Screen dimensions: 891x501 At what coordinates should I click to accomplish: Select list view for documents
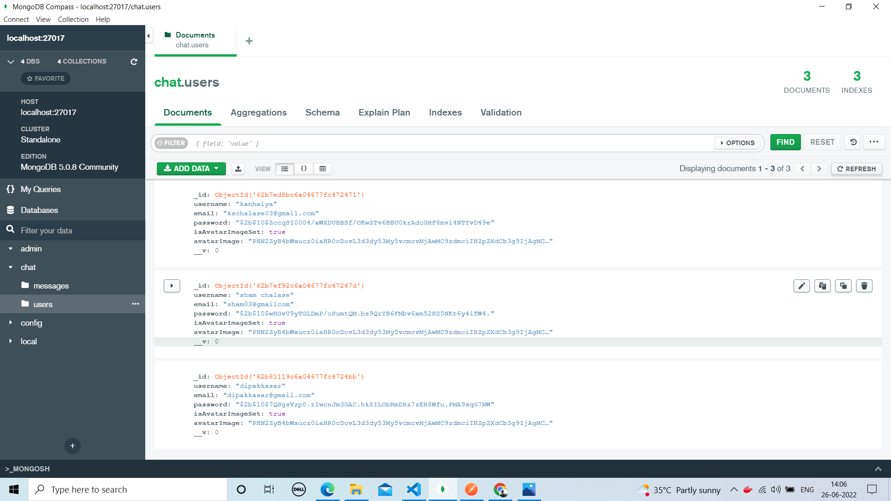pos(284,169)
